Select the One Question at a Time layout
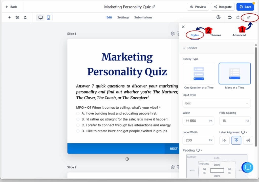The image size is (259, 182). coord(199,73)
